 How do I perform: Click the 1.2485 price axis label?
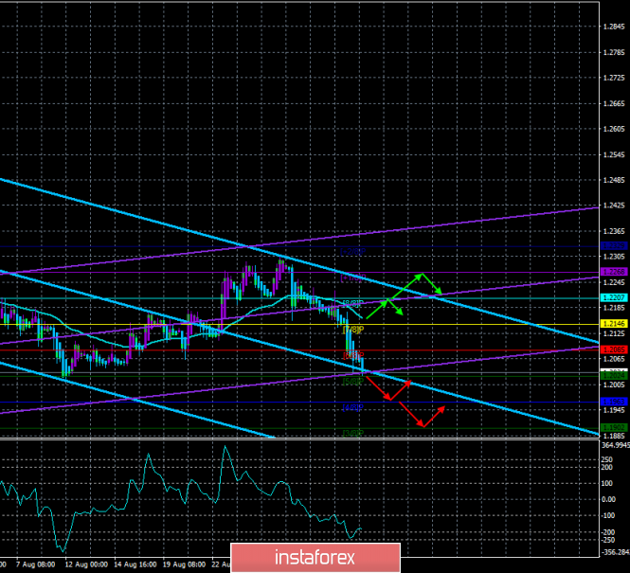point(614,180)
